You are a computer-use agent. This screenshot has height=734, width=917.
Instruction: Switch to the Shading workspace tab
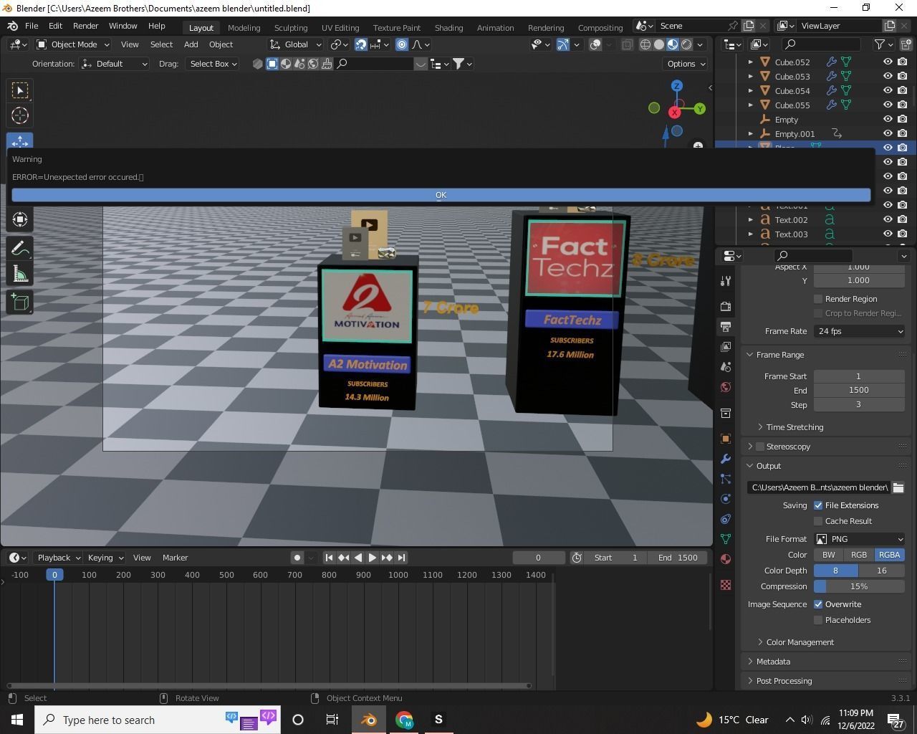coord(448,27)
